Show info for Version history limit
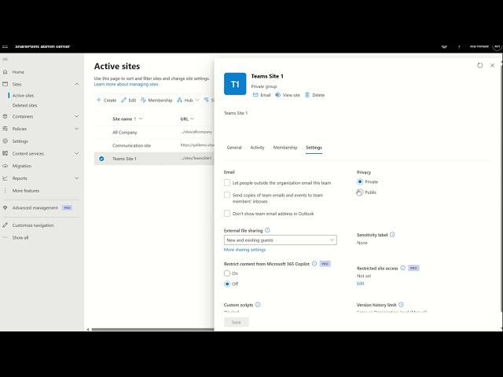 click(x=401, y=305)
